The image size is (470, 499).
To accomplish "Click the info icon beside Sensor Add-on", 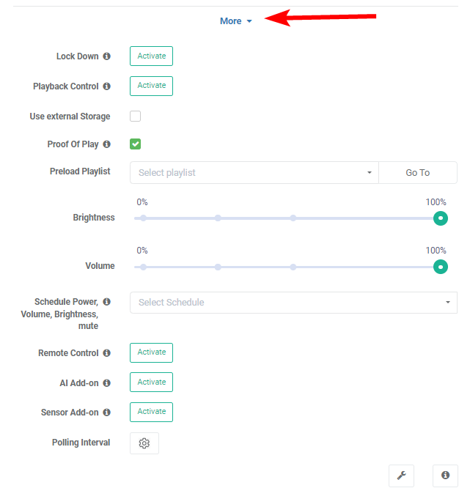I will pyautogui.click(x=107, y=413).
